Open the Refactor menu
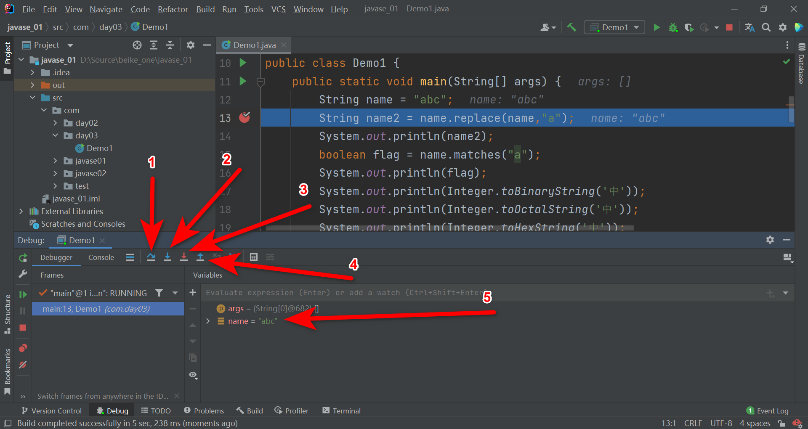Screen dimensions: 808x429 point(173,9)
